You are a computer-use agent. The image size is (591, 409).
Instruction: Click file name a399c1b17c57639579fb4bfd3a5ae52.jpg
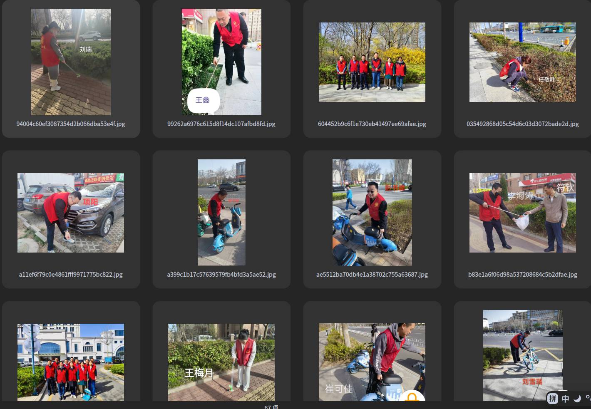coord(221,275)
